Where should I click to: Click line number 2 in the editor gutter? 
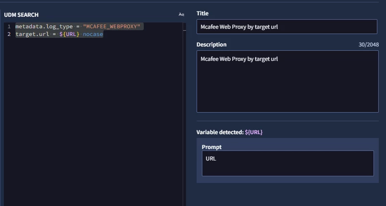[x=9, y=34]
